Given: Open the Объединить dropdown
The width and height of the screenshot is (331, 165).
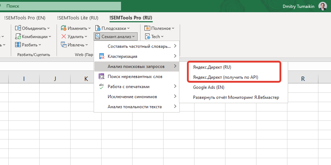Looking at the screenshot, I should (x=49, y=28).
